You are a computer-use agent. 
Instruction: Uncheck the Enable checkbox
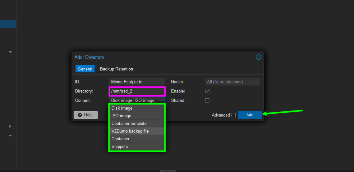click(207, 91)
